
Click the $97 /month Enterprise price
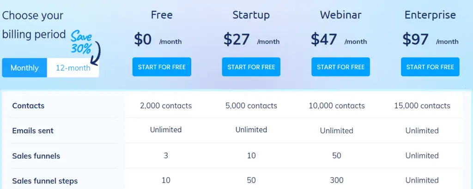[x=430, y=40]
